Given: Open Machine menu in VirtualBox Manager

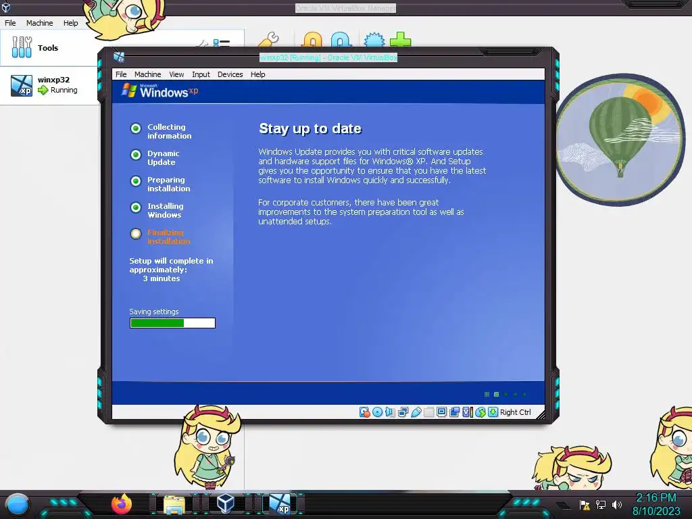Looking at the screenshot, I should (39, 23).
